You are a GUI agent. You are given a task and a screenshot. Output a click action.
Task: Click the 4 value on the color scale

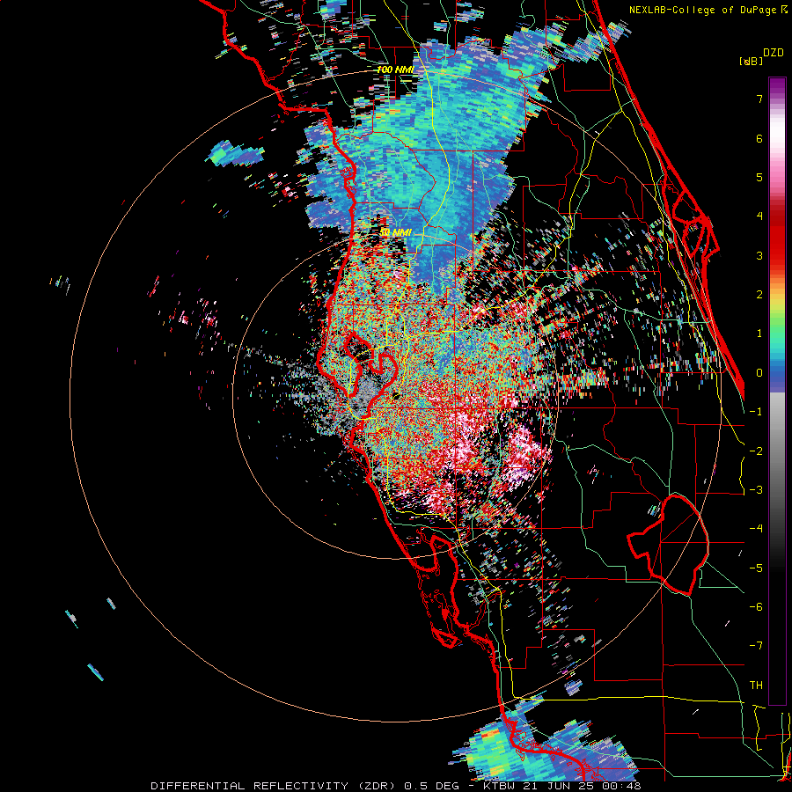[x=759, y=216]
